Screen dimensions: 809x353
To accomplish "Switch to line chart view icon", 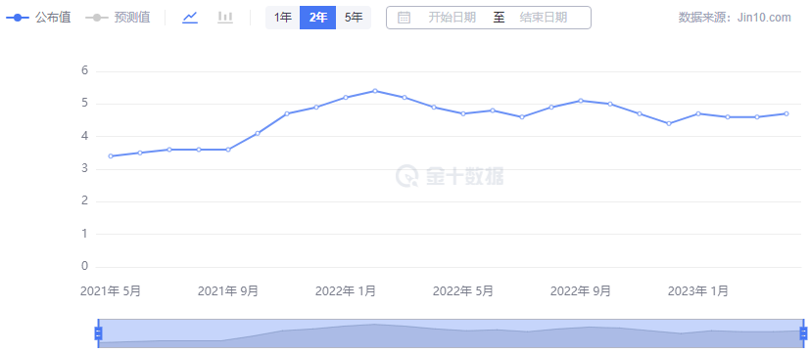I will (190, 18).
